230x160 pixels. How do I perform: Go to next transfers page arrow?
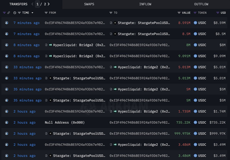pyautogui.click(x=49, y=4)
